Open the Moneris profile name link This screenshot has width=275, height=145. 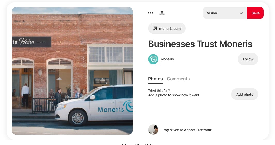167,59
